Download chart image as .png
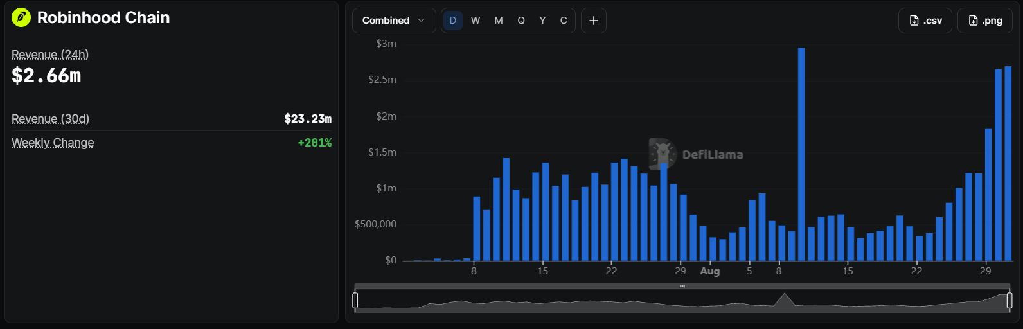 tap(985, 21)
